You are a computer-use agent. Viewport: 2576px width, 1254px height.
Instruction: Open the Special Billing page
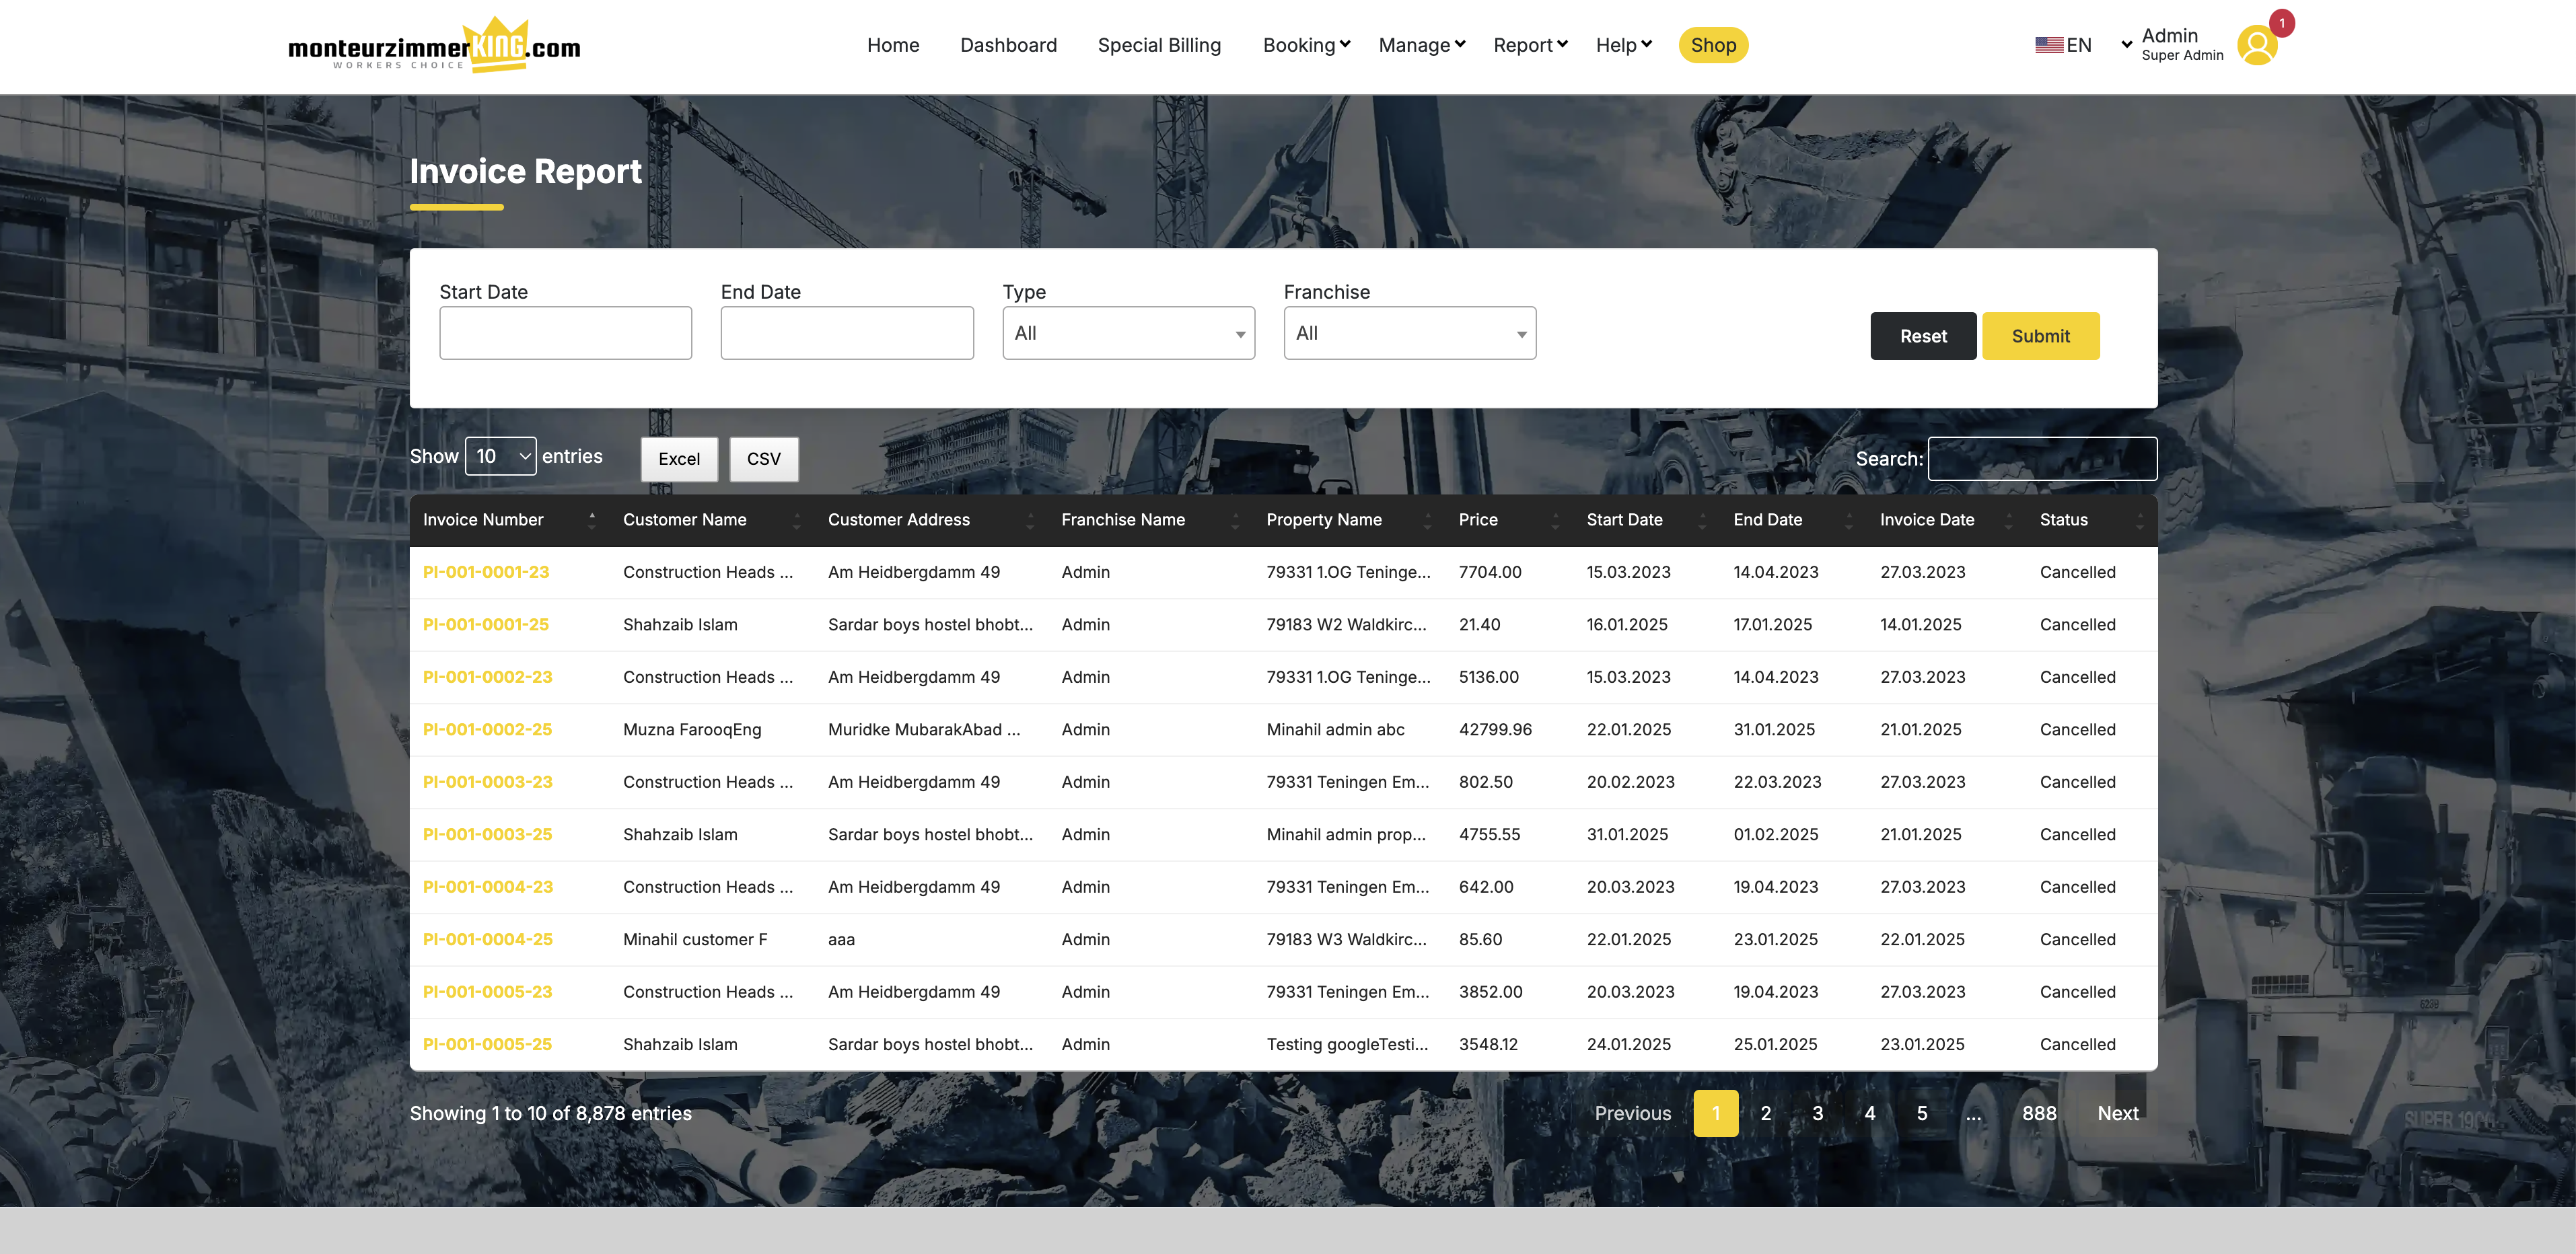[1159, 45]
